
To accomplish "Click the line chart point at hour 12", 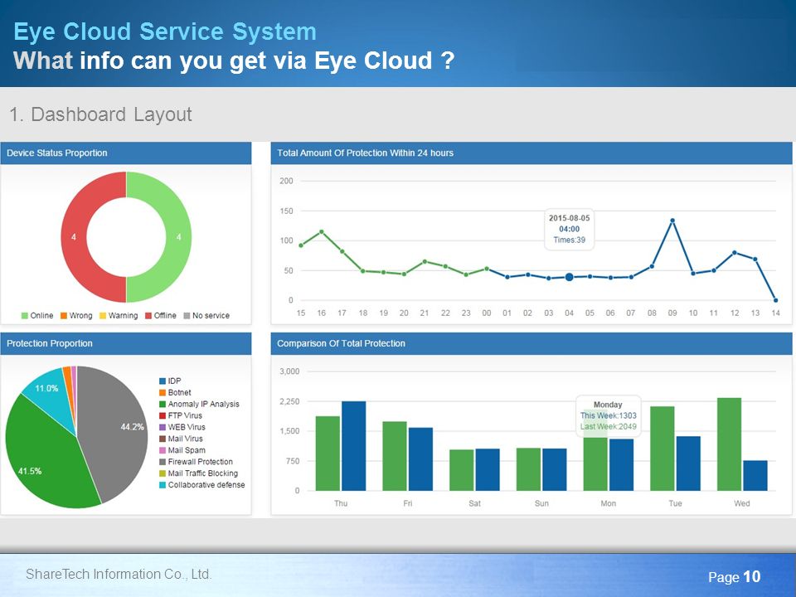I will [734, 252].
